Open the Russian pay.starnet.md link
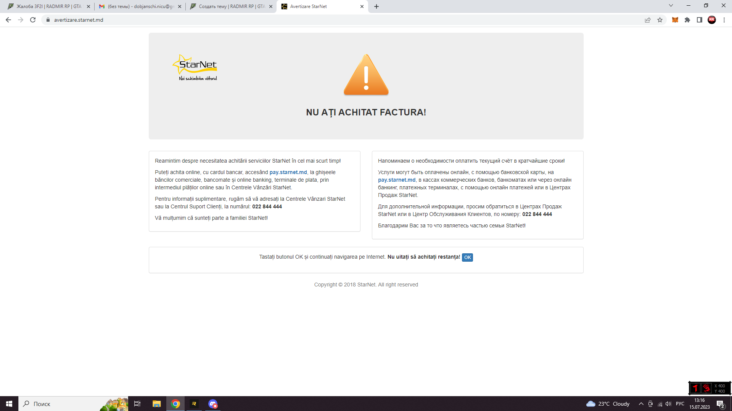732x411 pixels. click(x=397, y=180)
